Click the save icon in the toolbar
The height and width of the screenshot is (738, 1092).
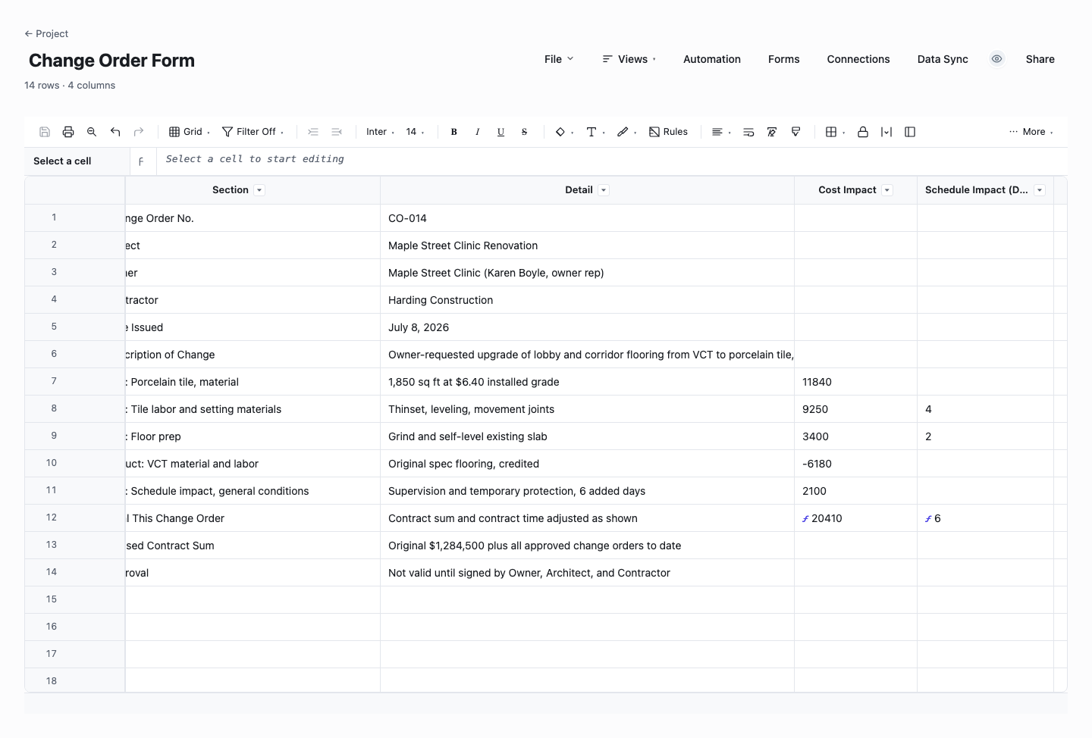tap(45, 132)
